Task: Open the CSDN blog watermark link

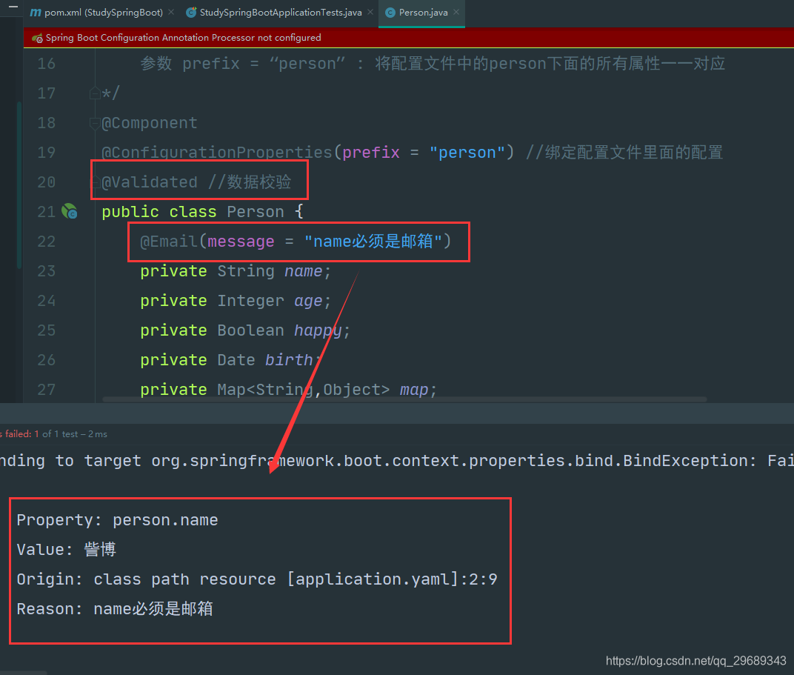Action: (x=696, y=660)
